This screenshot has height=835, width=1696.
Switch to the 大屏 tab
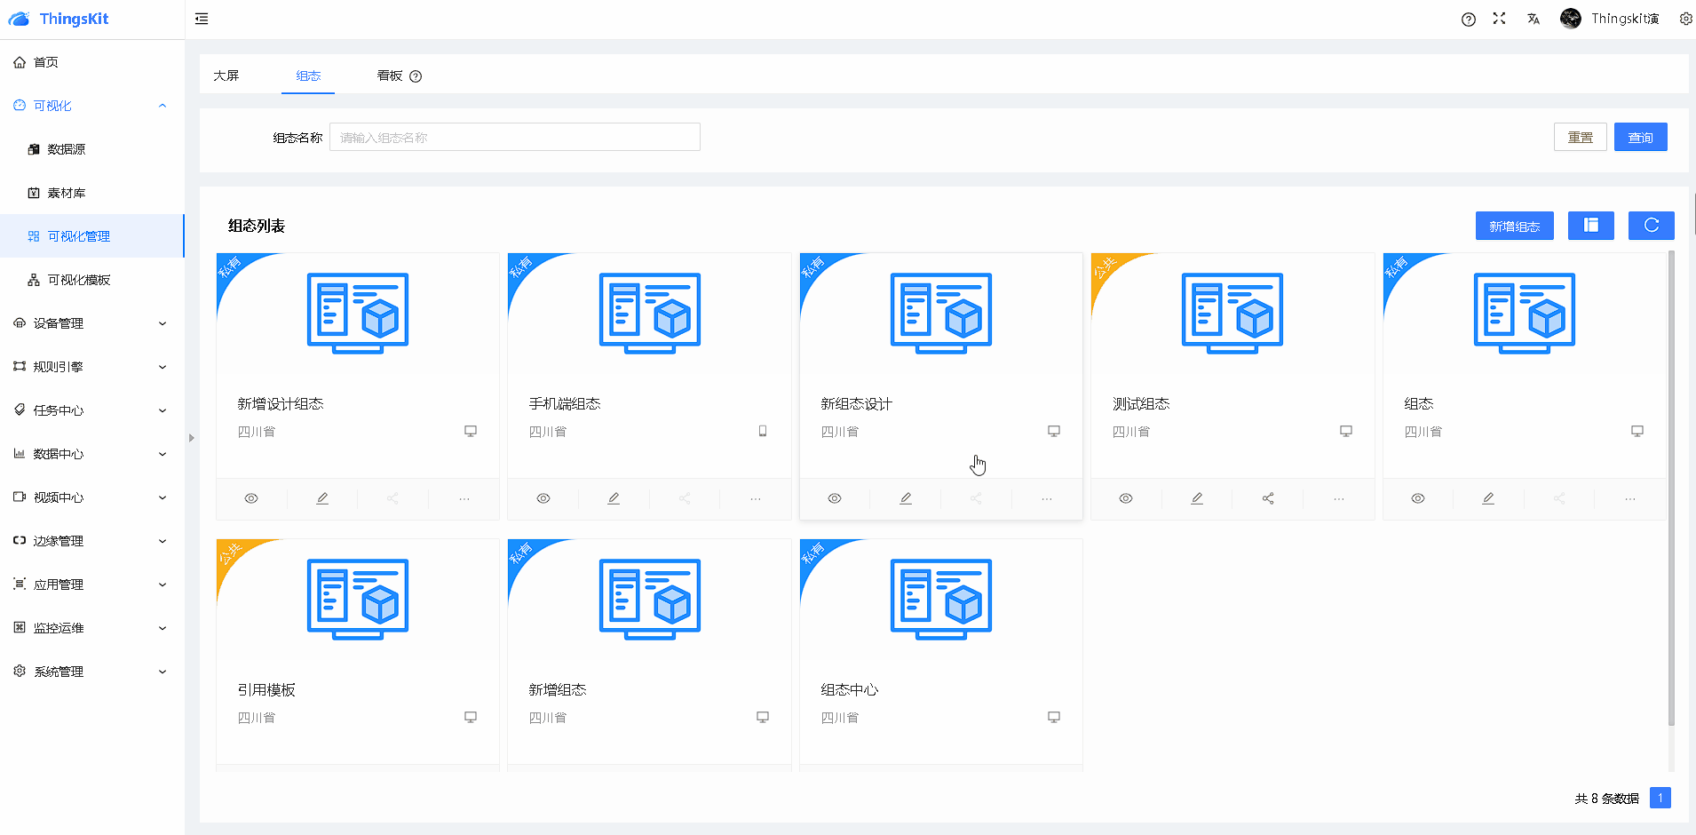click(226, 76)
